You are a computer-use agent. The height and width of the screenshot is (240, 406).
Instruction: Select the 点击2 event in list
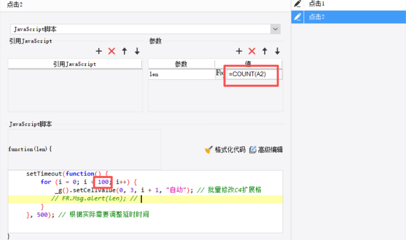[x=355, y=17]
